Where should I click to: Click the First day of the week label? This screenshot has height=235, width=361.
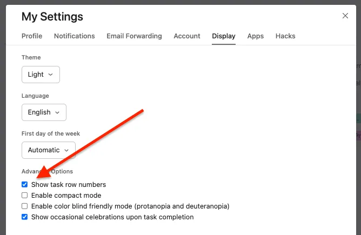49,133
